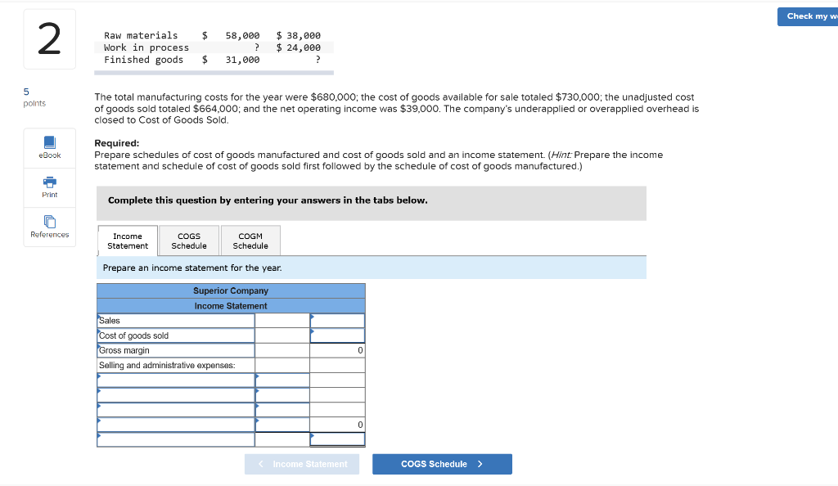Open the eBook resource
The width and height of the screenshot is (838, 486).
pyautogui.click(x=50, y=148)
